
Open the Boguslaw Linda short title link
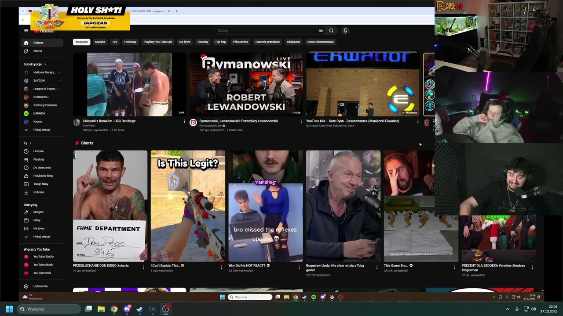coord(335,268)
